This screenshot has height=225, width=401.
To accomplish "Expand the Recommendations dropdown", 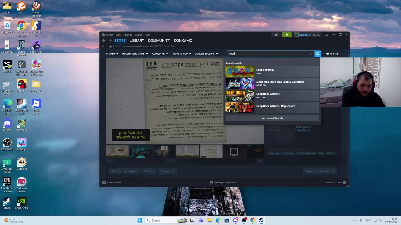I will pyautogui.click(x=135, y=54).
